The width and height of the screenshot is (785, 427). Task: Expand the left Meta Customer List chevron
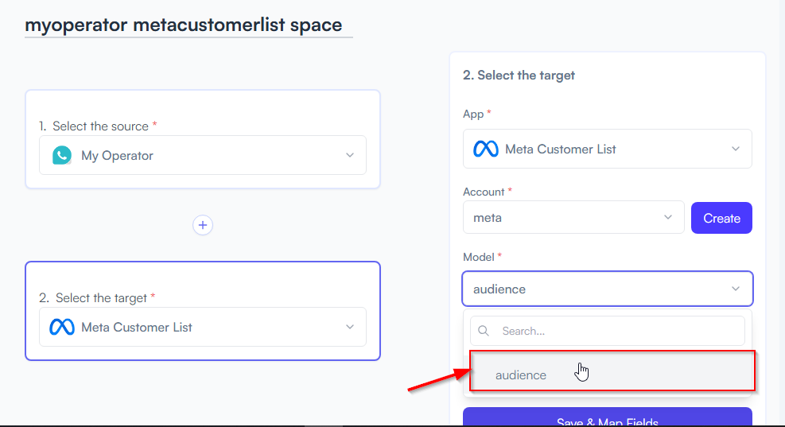pos(350,327)
